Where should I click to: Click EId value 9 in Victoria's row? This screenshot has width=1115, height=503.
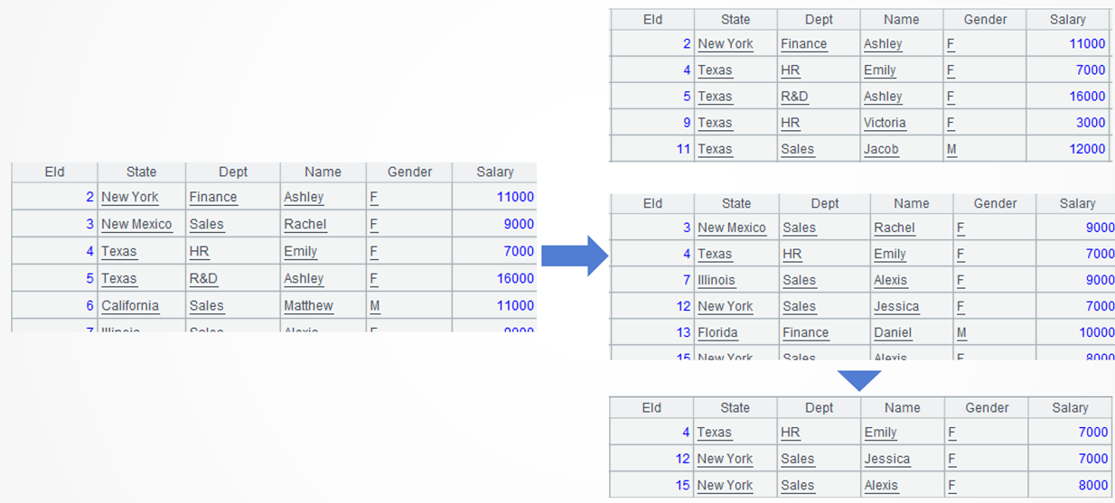coord(687,123)
